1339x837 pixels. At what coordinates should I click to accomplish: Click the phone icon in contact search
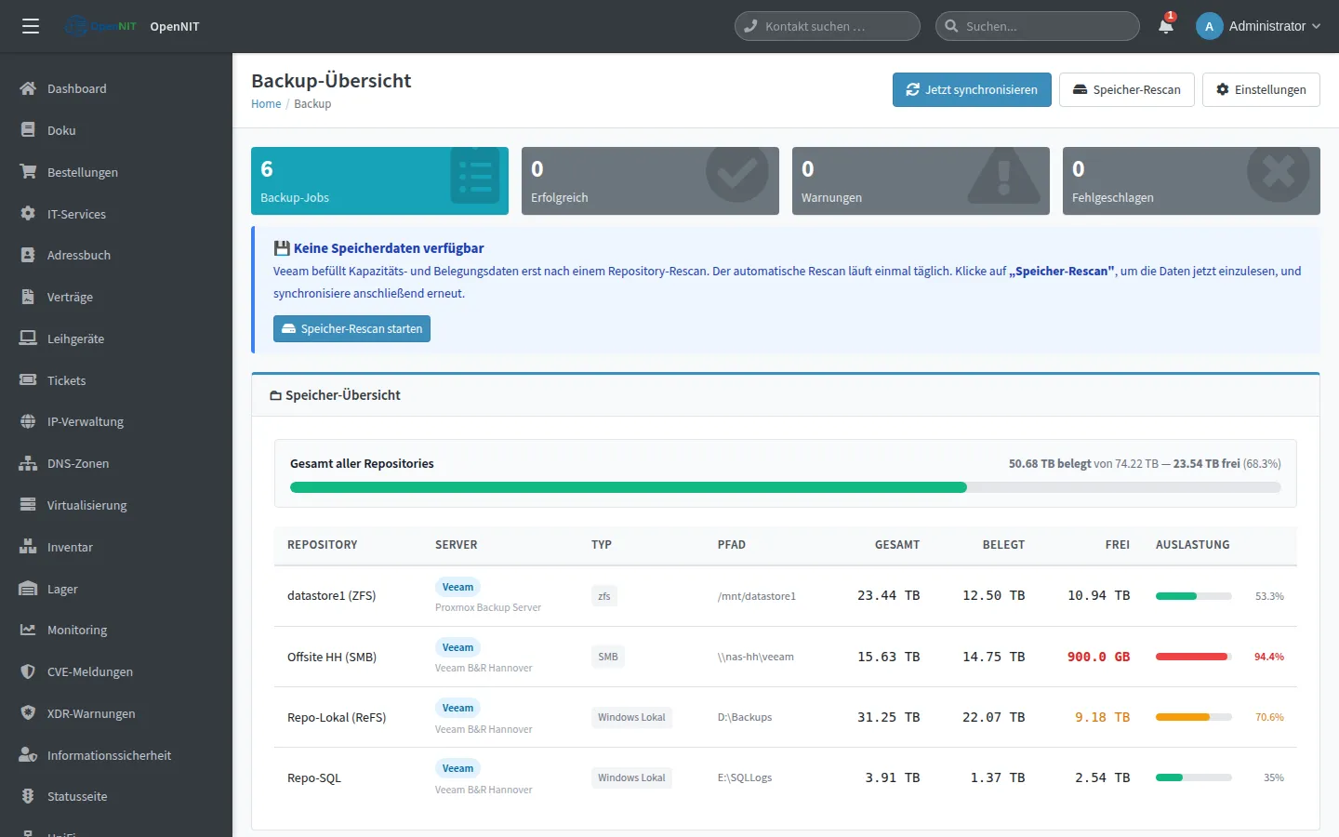click(750, 26)
